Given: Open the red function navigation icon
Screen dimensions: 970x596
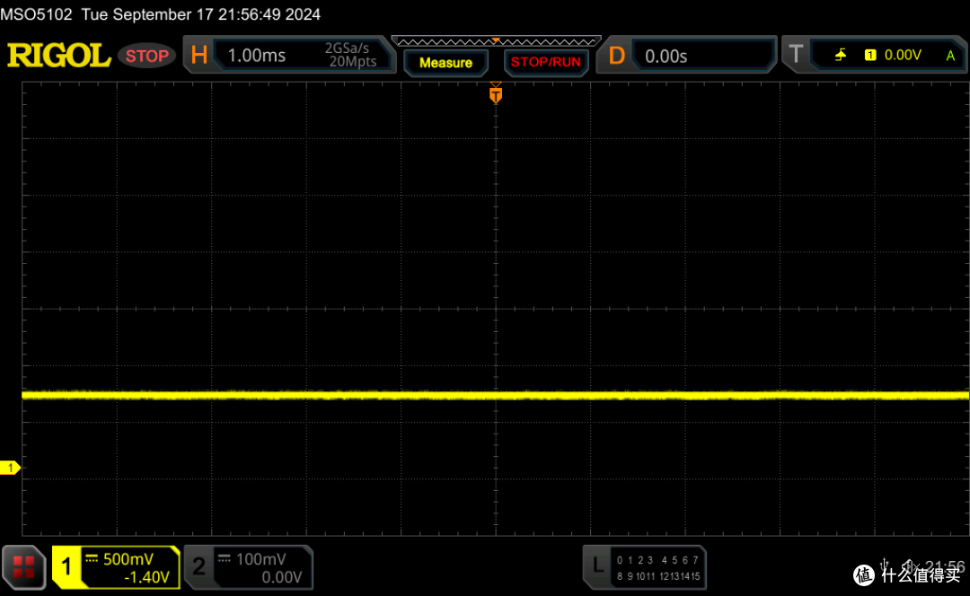Looking at the screenshot, I should (24, 567).
